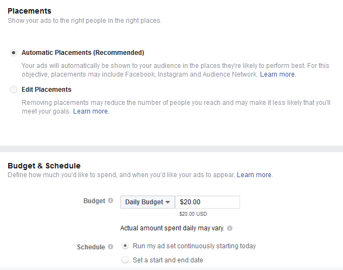Click info icon after 'Actual amount spent daily may vary'
Viewport: 343px width, 270px height.
pyautogui.click(x=230, y=228)
